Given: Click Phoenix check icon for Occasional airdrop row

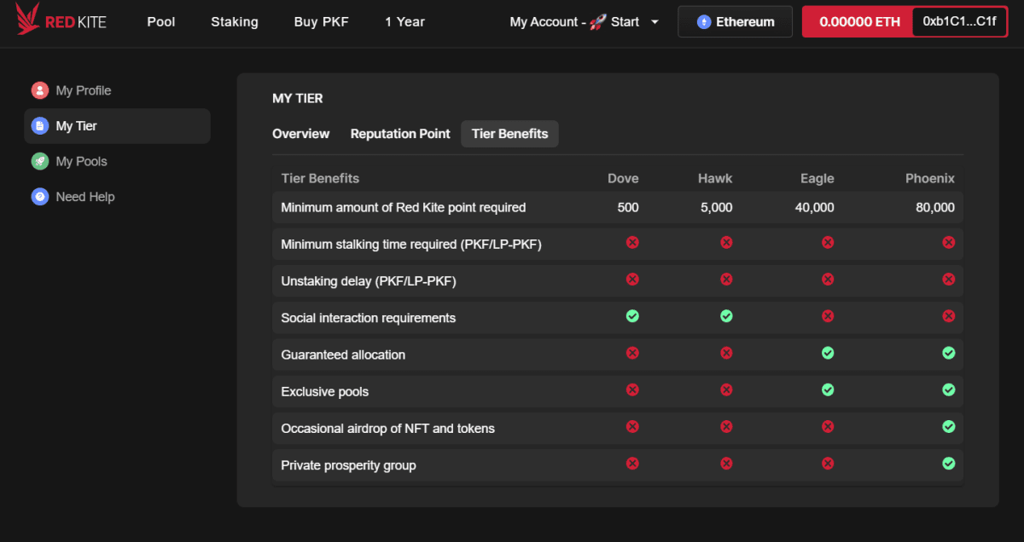Looking at the screenshot, I should tap(948, 427).
